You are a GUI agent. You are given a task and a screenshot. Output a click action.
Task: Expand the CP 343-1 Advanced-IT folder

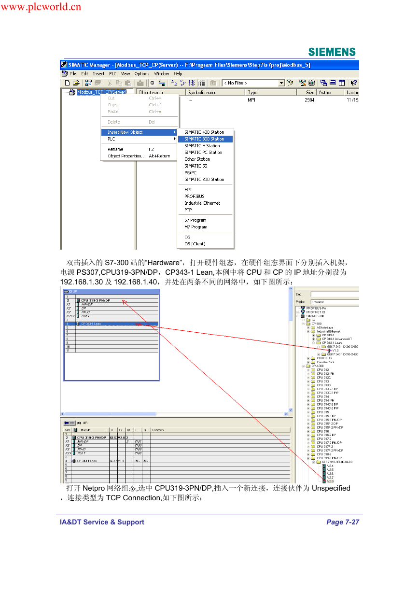pos(313,339)
